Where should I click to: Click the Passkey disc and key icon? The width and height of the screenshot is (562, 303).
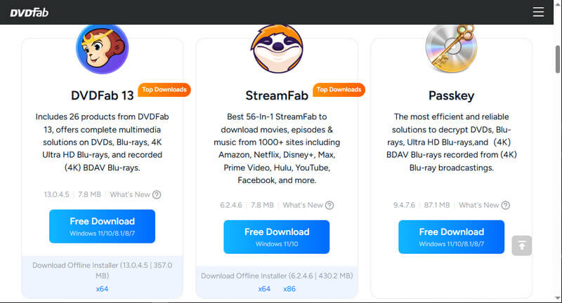point(451,48)
